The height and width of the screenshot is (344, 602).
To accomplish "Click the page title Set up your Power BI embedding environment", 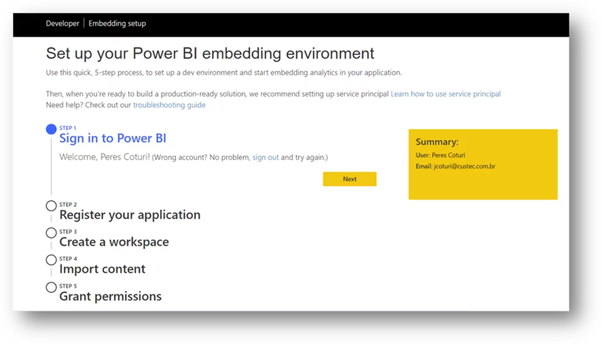I will pos(210,54).
